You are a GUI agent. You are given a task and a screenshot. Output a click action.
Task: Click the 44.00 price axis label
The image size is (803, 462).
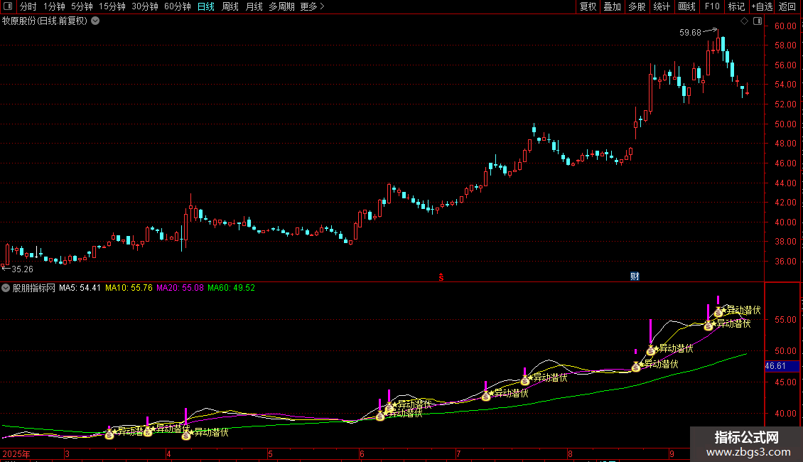(785, 183)
